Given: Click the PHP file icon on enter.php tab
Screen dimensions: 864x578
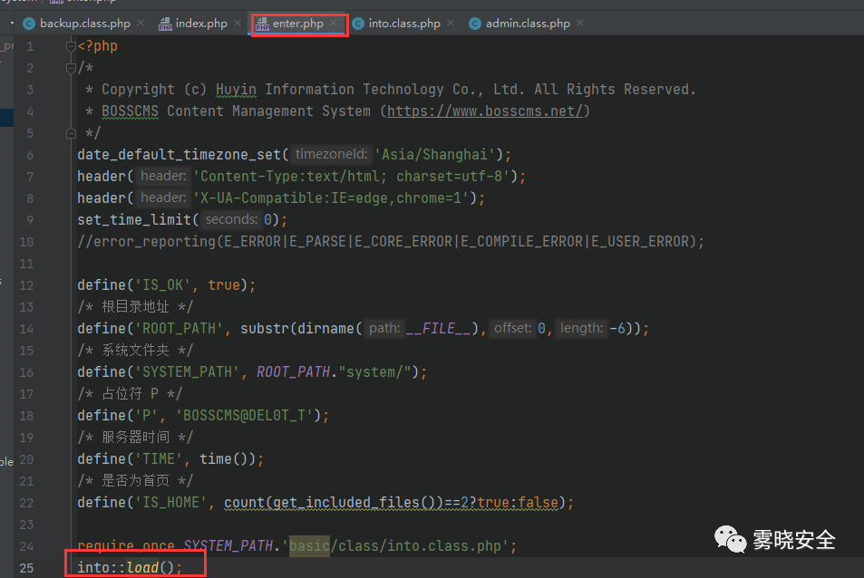Looking at the screenshot, I should point(262,24).
